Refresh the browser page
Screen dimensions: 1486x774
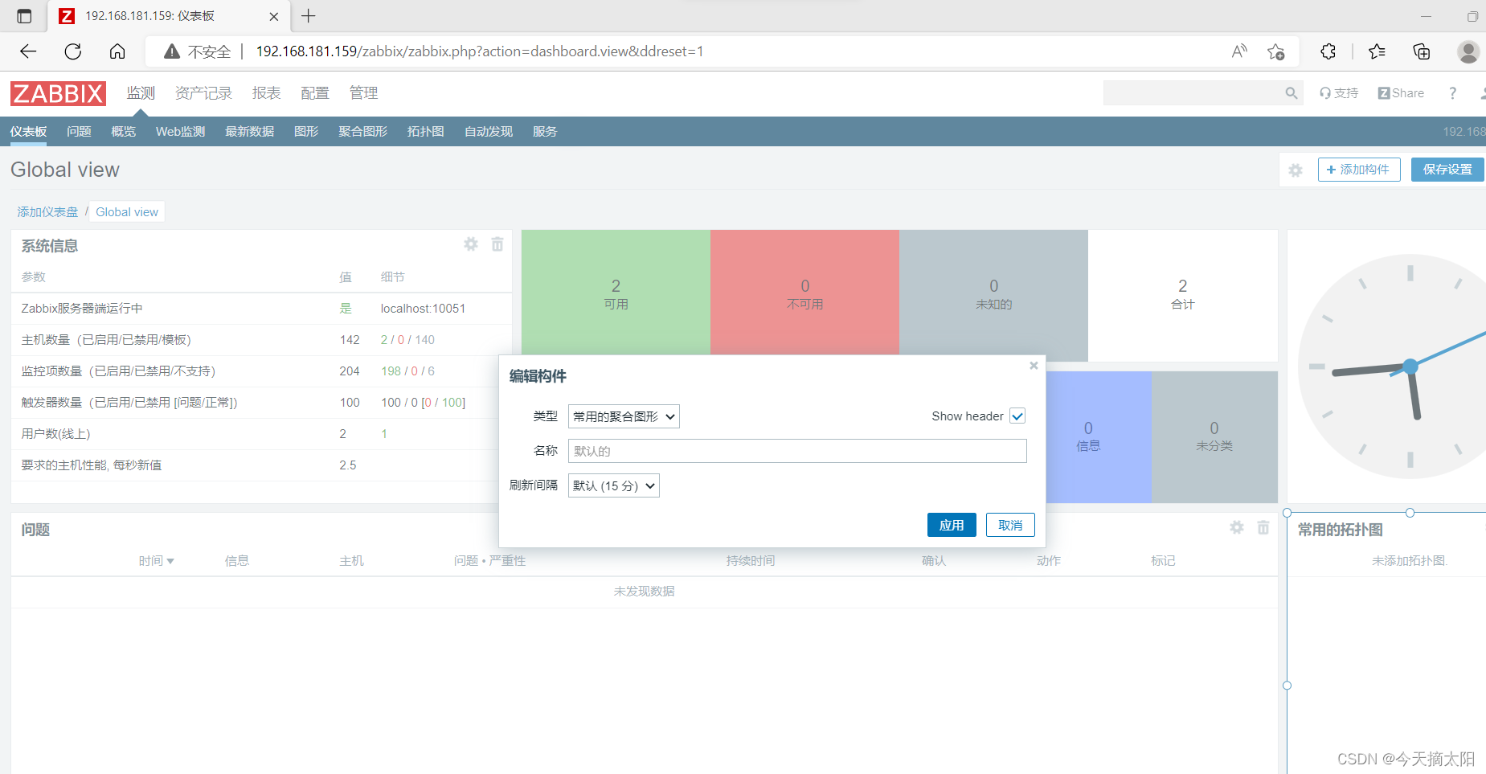pos(73,51)
